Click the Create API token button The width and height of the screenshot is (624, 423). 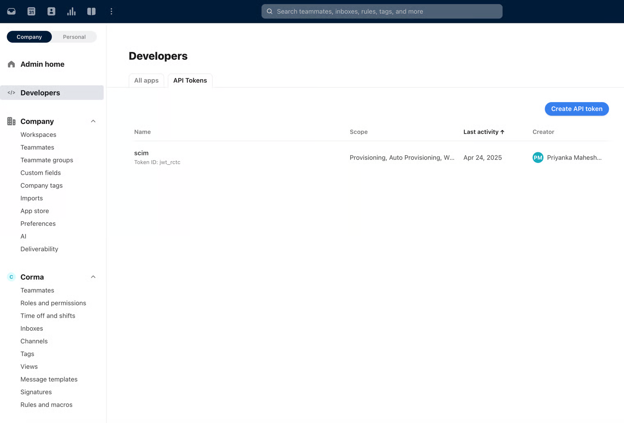576,109
